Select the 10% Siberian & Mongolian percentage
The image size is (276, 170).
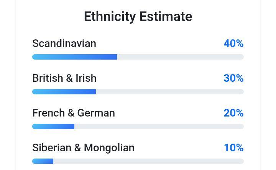pos(233,148)
